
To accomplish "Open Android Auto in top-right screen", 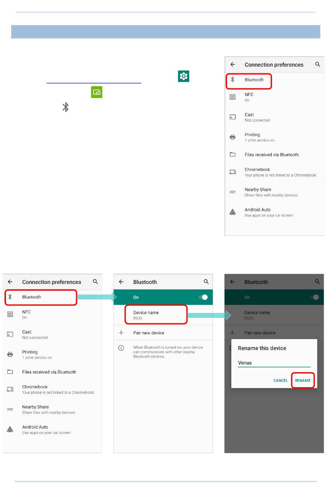I will (x=275, y=212).
